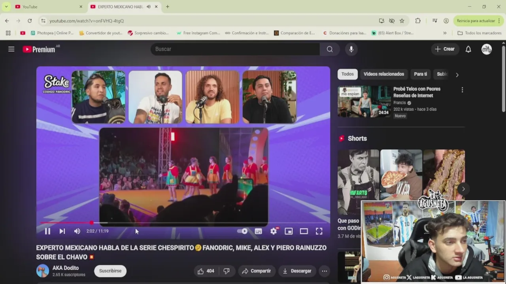Click the address bar URL
Viewport: 506px width, 284px height.
tap(87, 21)
